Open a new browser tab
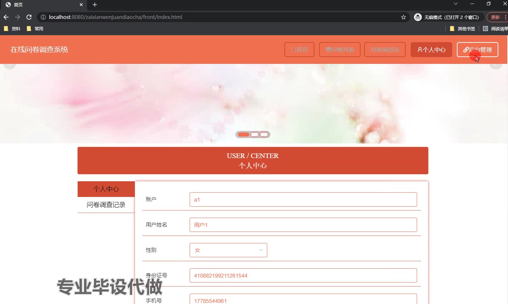Image resolution: width=508 pixels, height=304 pixels. pos(95,5)
